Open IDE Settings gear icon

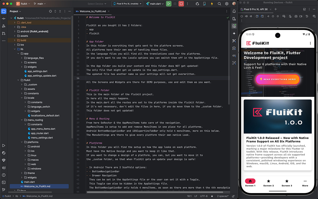tap(226, 4)
